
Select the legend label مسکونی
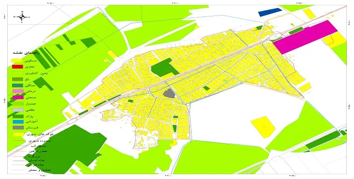pos(31,61)
